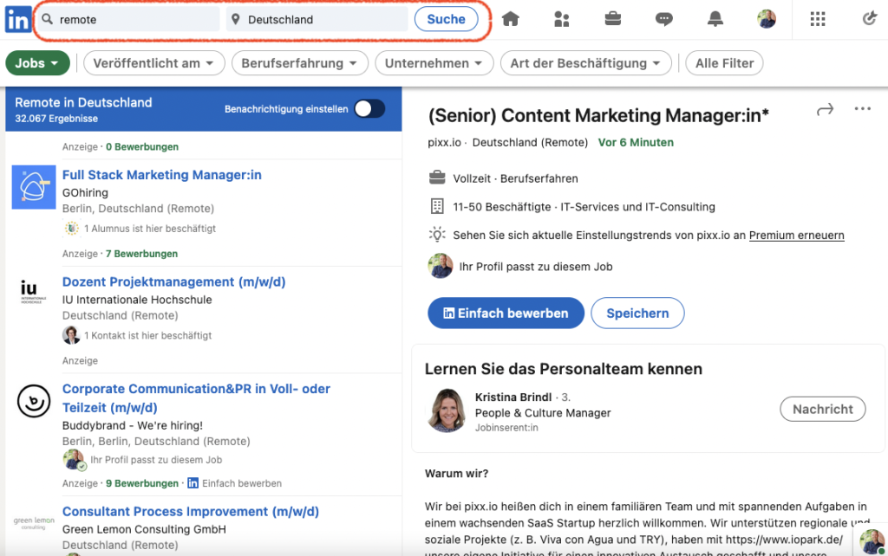
Task: View Kristina Brindl's profile photo
Action: click(447, 410)
